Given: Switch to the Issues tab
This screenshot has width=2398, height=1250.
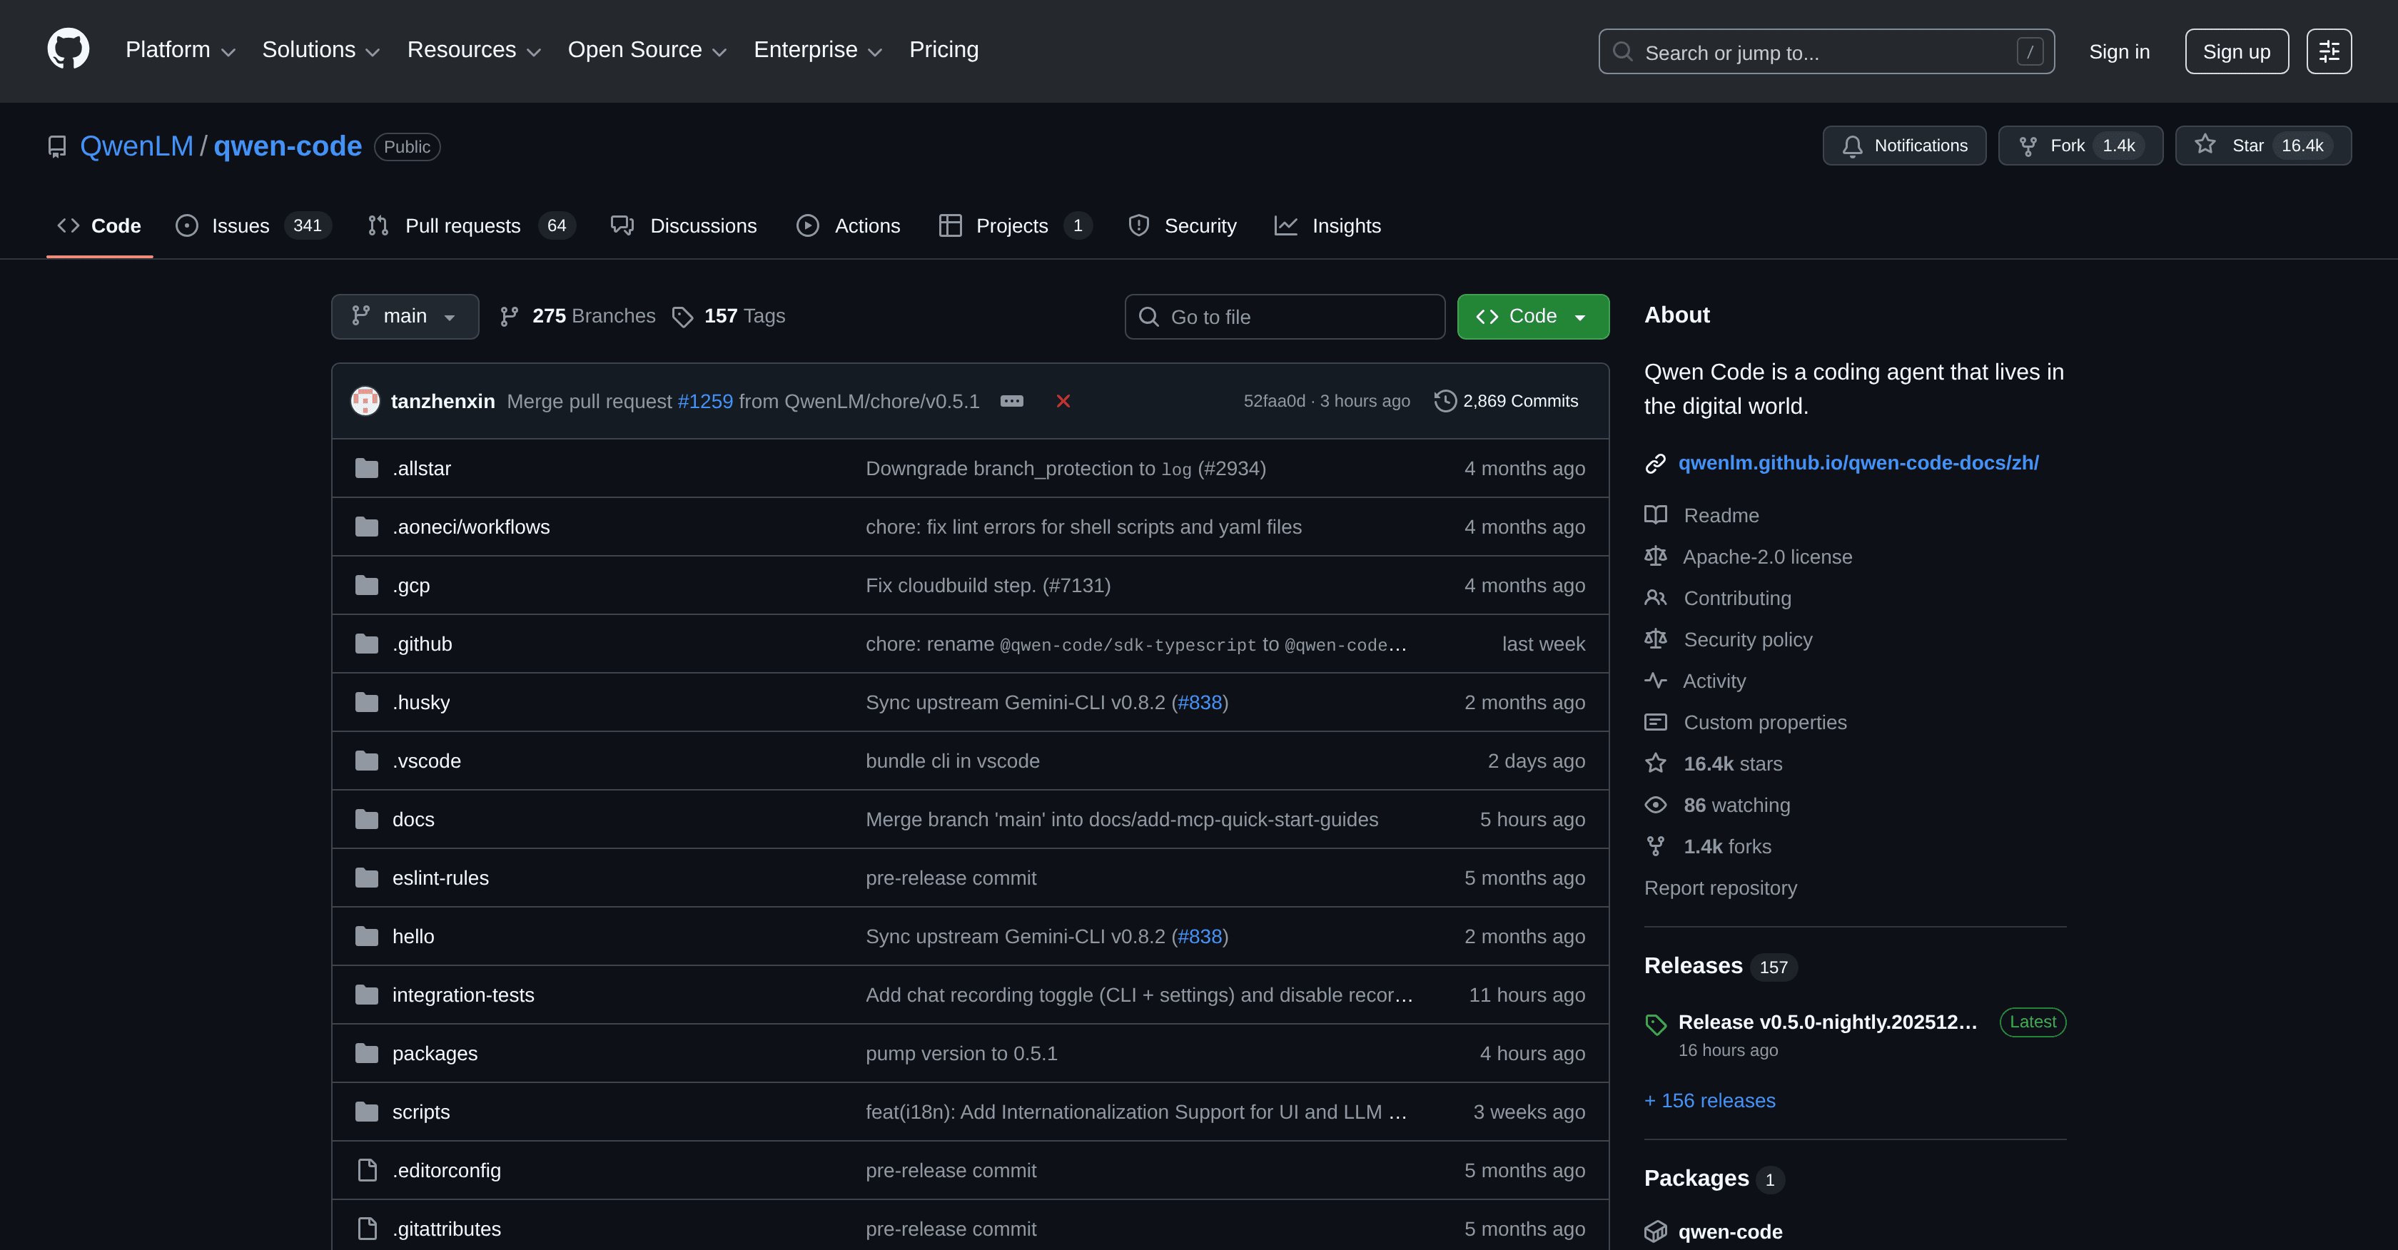Looking at the screenshot, I should click(239, 225).
